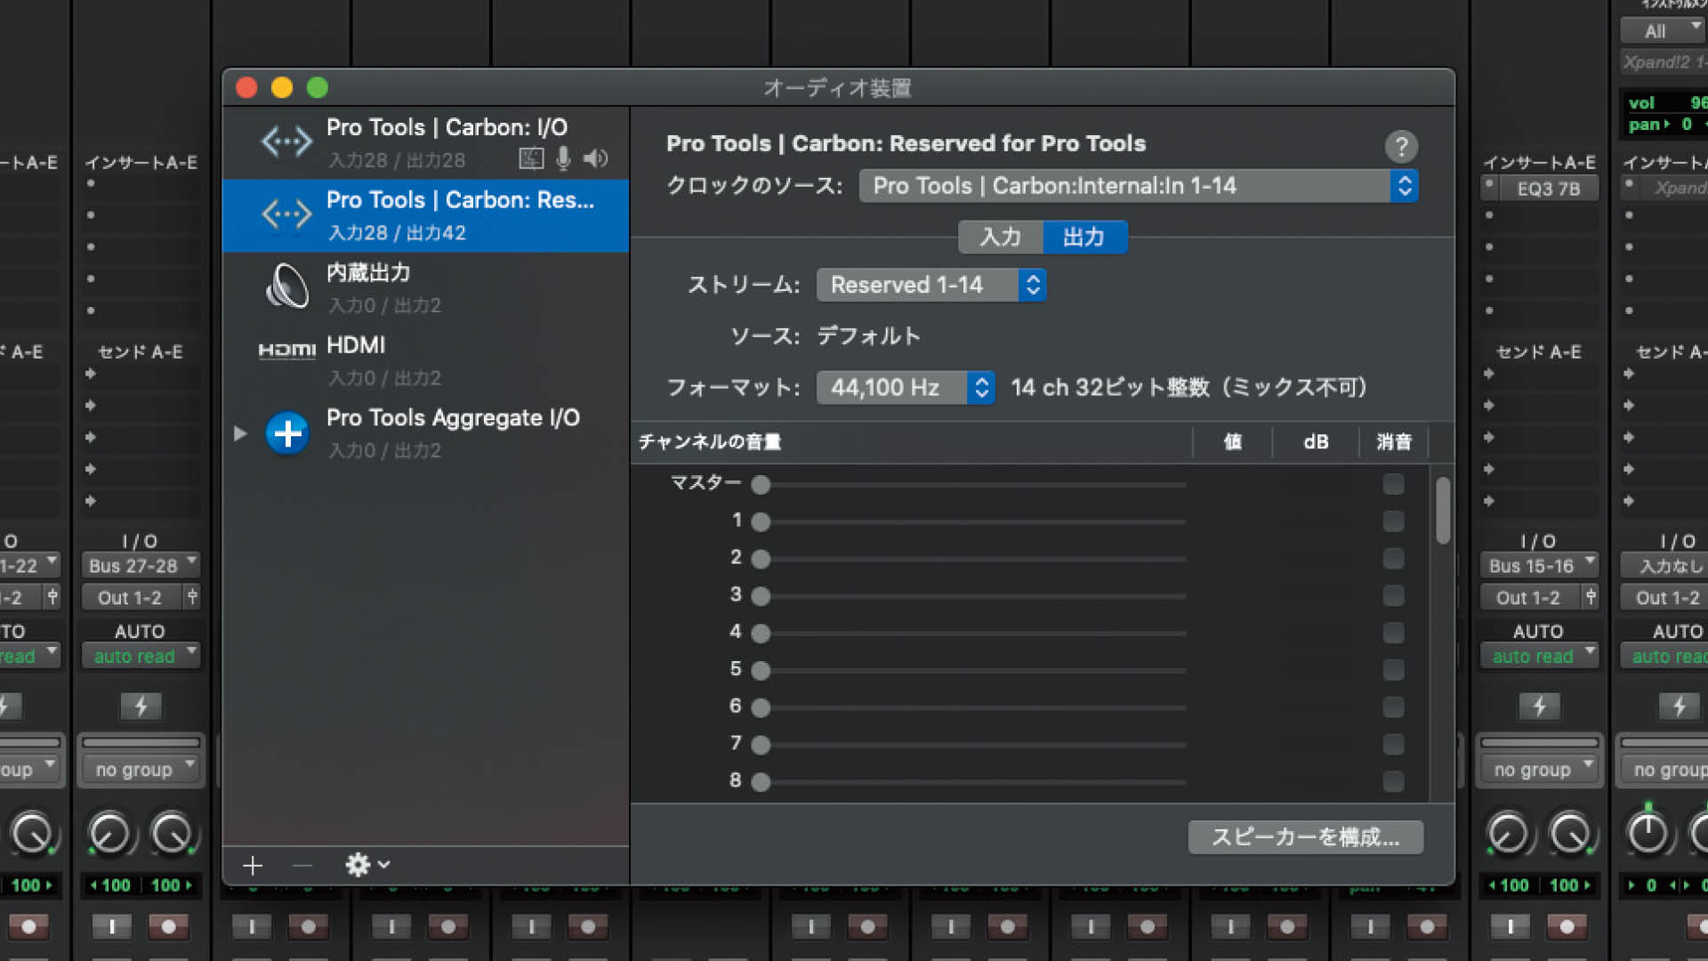1708x961 pixels.
Task: Toggle mute checkbox for channel 4
Action: (1393, 633)
